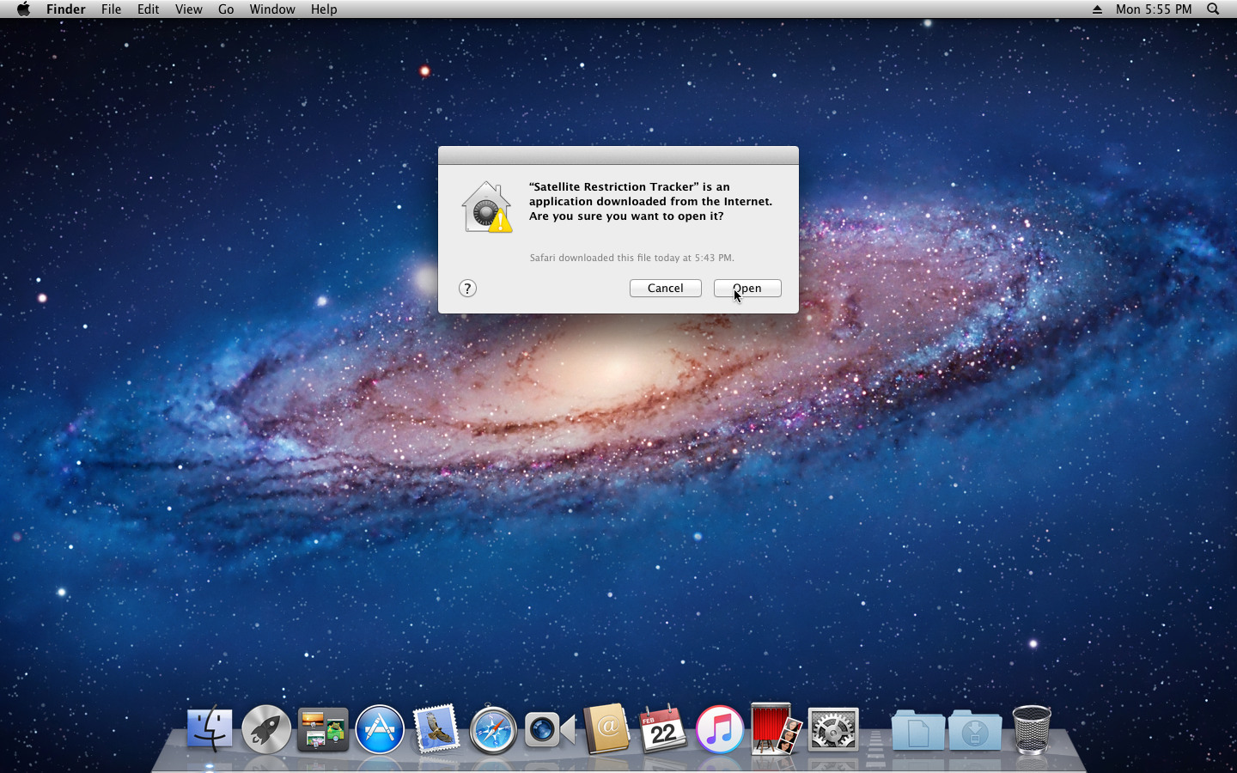Click the help question mark in the dialog
This screenshot has height=773, width=1237.
click(x=467, y=289)
